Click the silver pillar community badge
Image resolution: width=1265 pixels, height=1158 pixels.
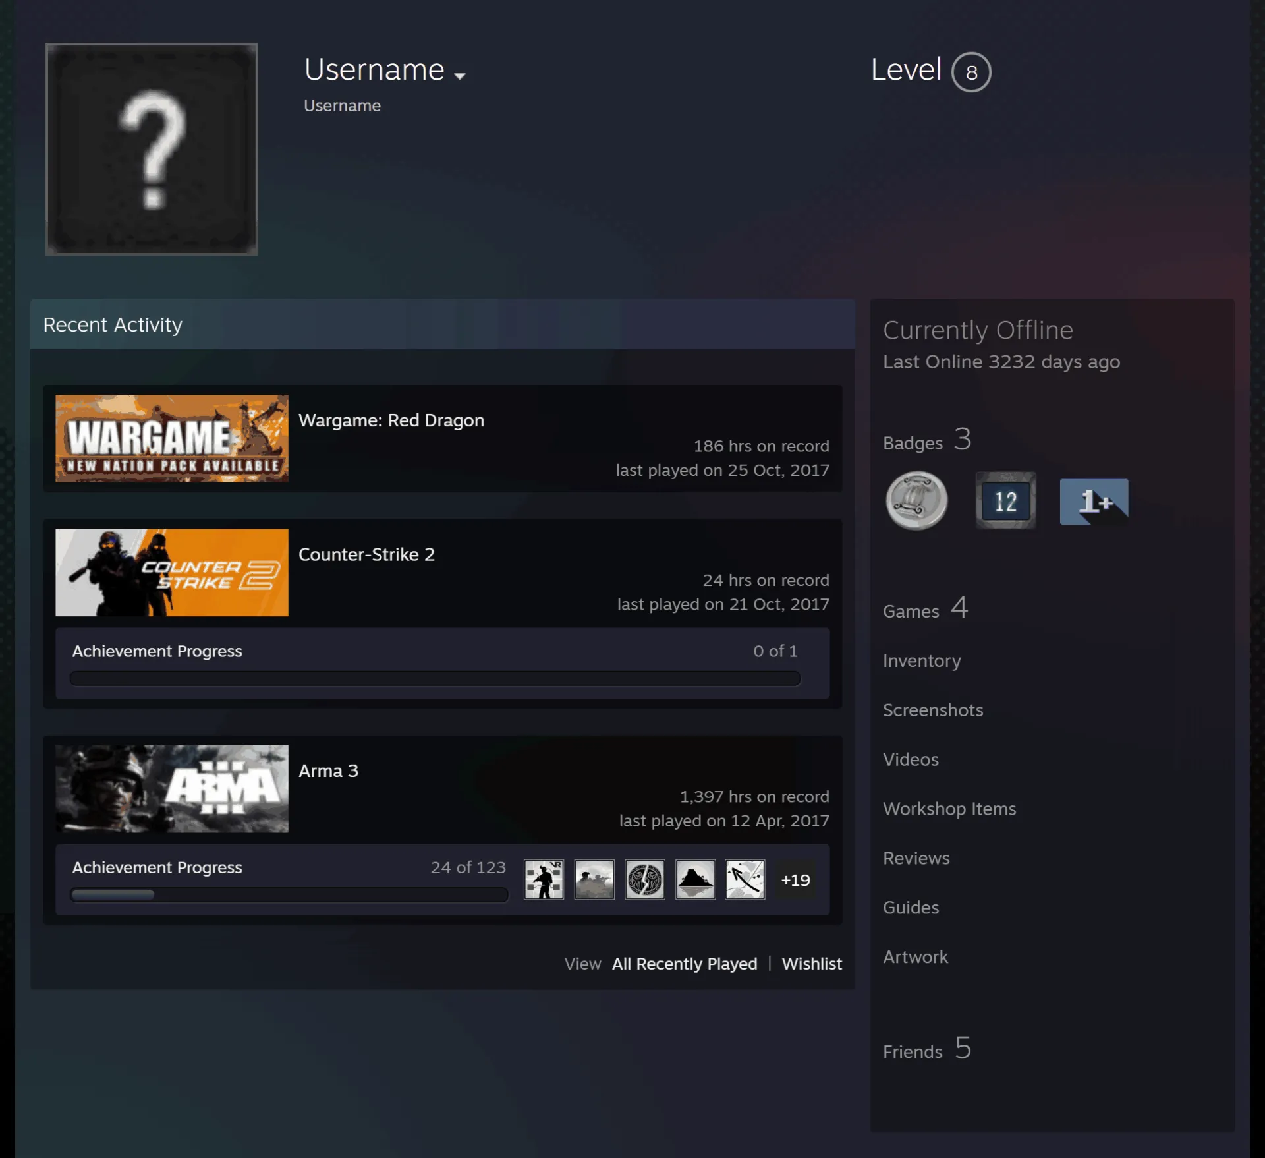(916, 501)
